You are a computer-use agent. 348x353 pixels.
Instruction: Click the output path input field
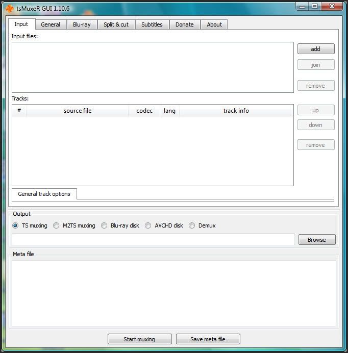[x=153, y=240]
